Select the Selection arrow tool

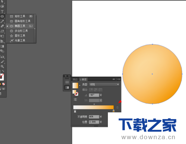coord(2,1)
